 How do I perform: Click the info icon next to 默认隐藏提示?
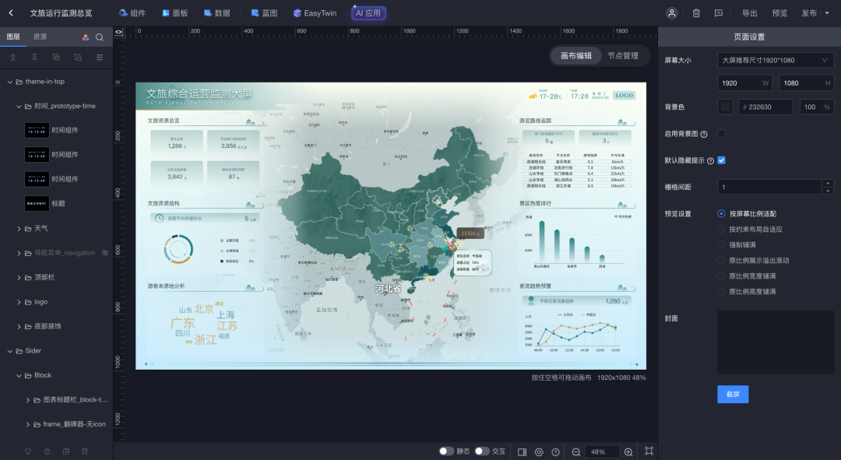pos(710,161)
